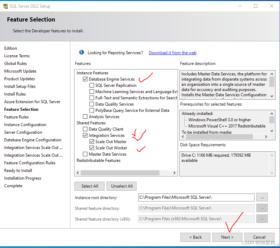Select Product Updates in the sidebar
This screenshot has width=280, height=248.
click(x=20, y=79)
